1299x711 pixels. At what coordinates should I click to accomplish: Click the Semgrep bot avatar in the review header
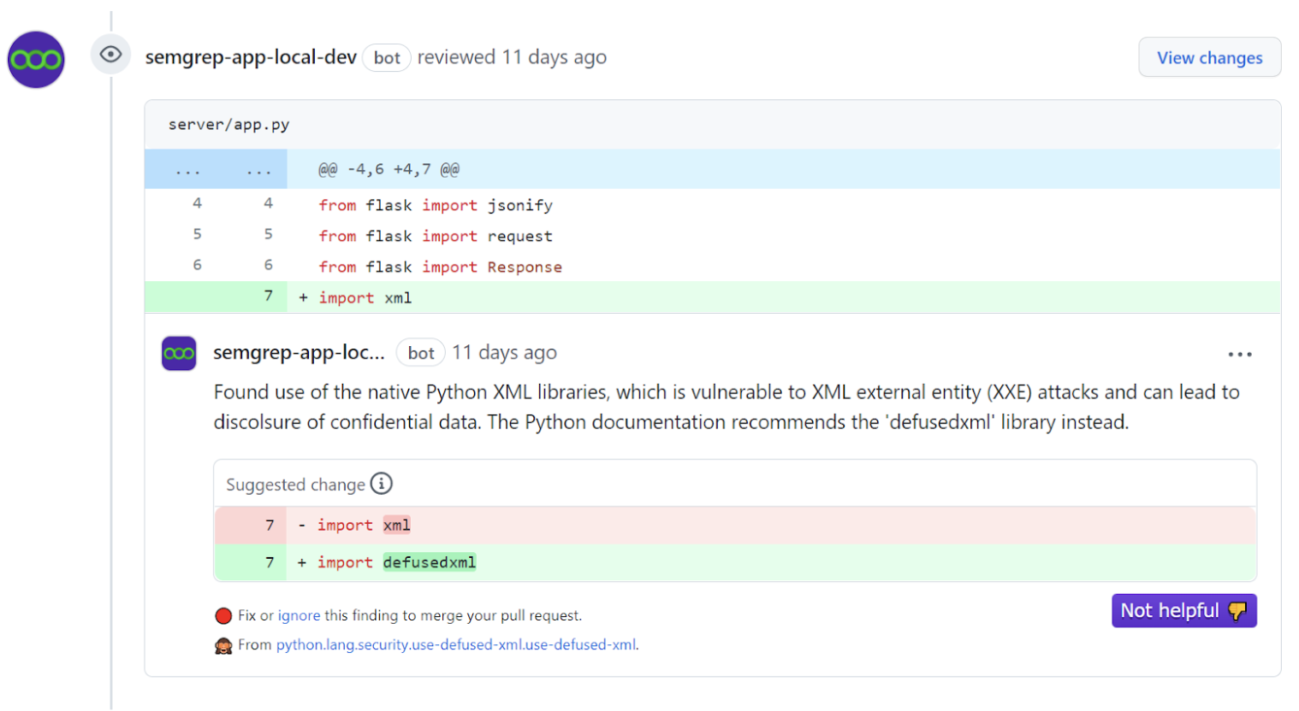click(x=35, y=59)
